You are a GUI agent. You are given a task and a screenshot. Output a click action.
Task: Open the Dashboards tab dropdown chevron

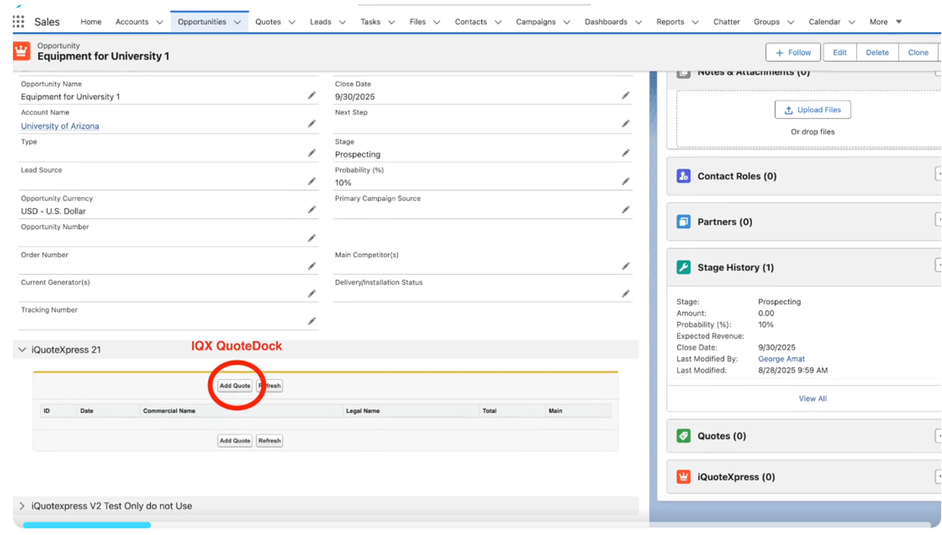tap(638, 22)
